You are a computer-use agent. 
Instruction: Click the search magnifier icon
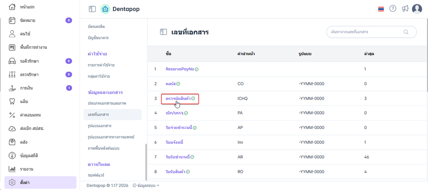(406, 32)
